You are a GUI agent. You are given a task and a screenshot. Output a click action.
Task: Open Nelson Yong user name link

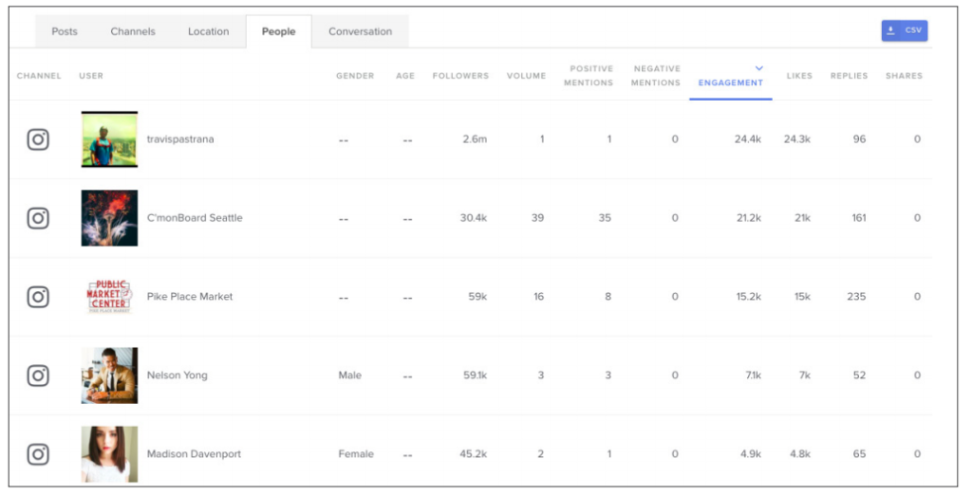click(178, 376)
